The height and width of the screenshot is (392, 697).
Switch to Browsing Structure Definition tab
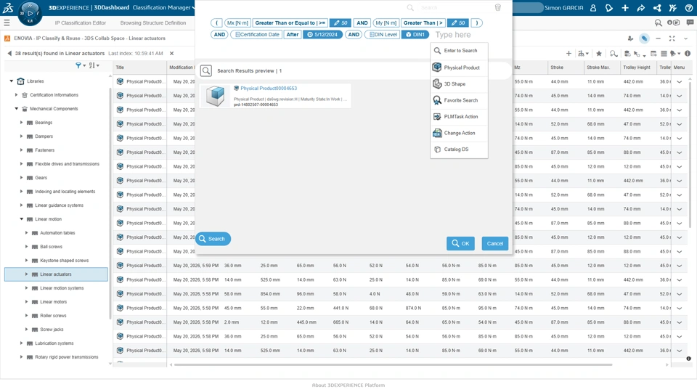tap(153, 23)
